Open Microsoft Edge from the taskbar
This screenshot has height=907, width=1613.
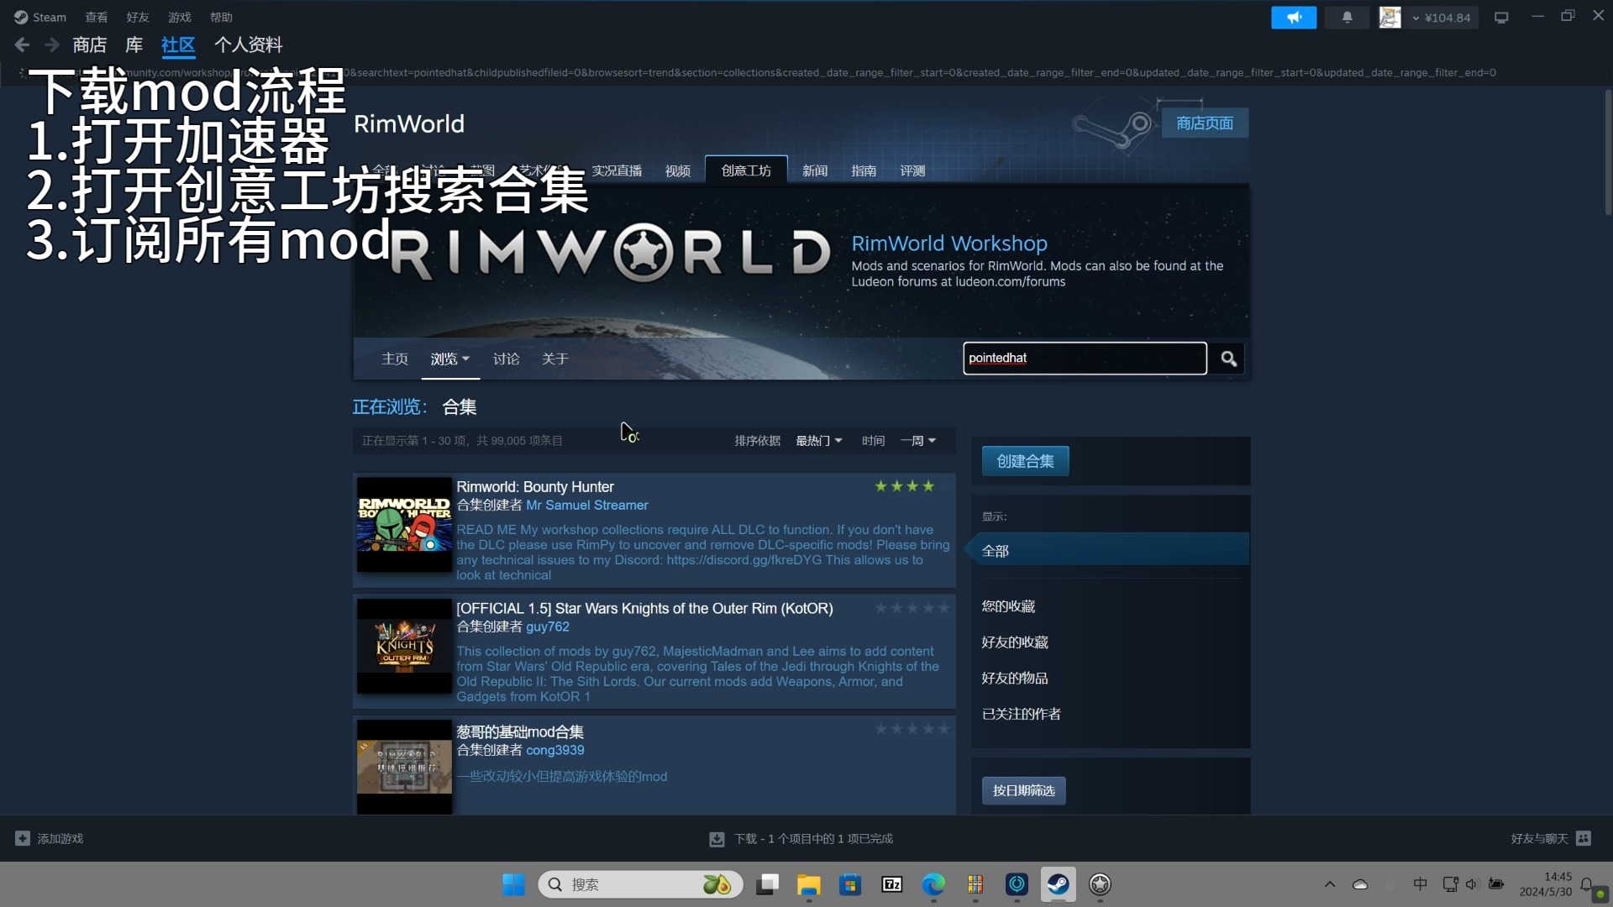coord(933,884)
